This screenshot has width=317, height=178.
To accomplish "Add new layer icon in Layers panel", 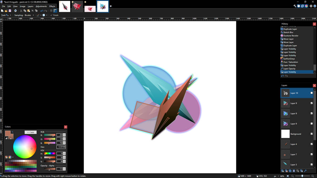I will [x=282, y=171].
